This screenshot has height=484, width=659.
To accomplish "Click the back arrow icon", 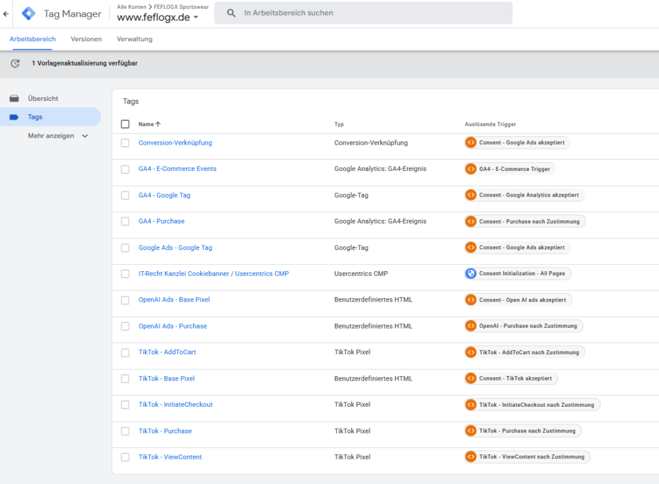I will pyautogui.click(x=6, y=14).
